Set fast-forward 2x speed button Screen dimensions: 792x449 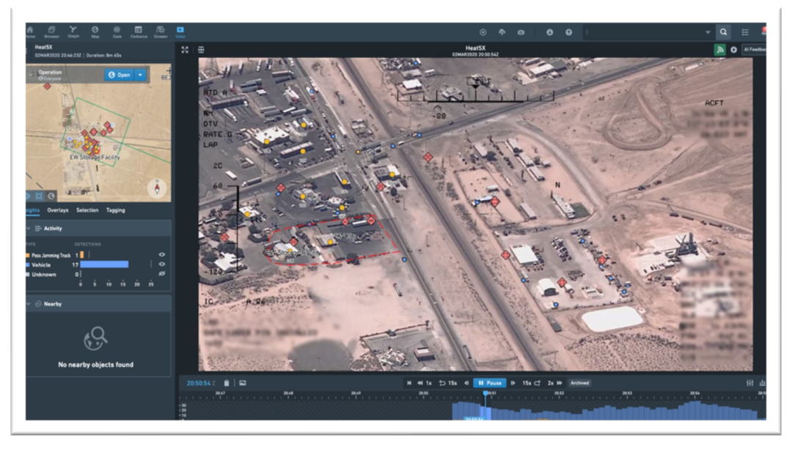click(x=555, y=383)
